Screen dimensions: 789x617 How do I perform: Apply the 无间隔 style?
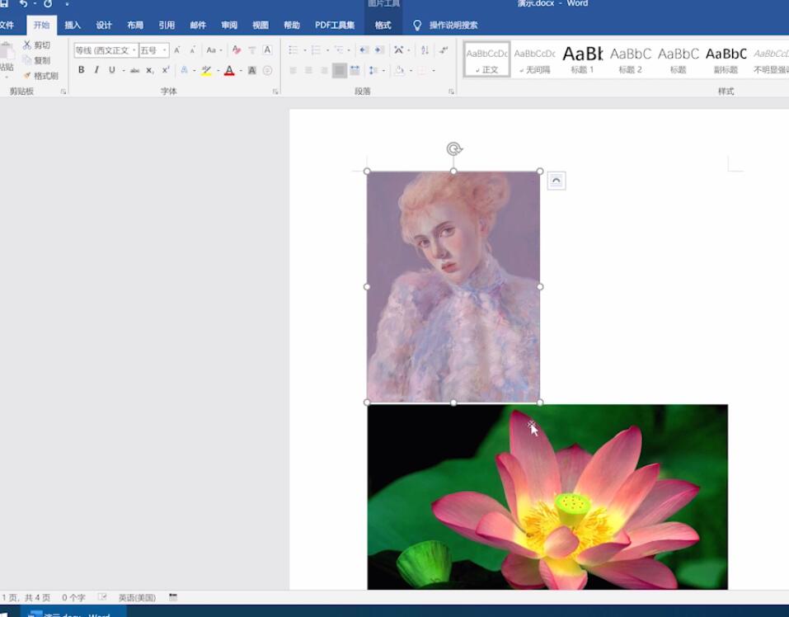[x=534, y=59]
